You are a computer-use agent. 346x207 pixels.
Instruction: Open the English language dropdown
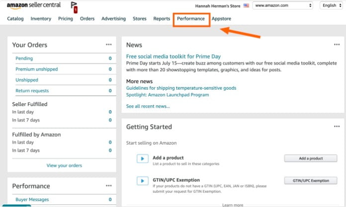coord(332,5)
